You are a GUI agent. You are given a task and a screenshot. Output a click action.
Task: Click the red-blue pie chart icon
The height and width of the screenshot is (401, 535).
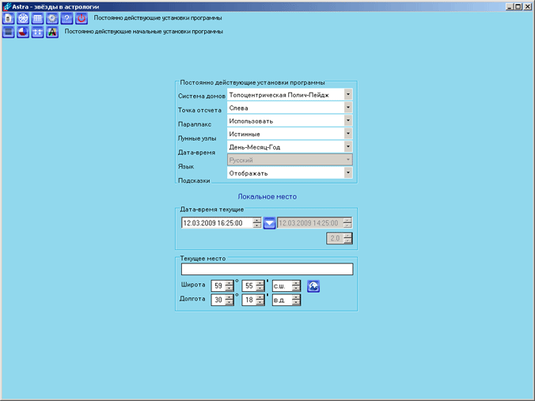(x=23, y=32)
